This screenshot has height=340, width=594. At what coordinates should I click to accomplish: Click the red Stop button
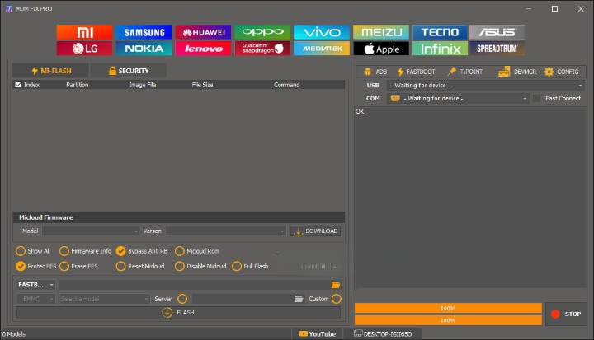(x=566, y=314)
